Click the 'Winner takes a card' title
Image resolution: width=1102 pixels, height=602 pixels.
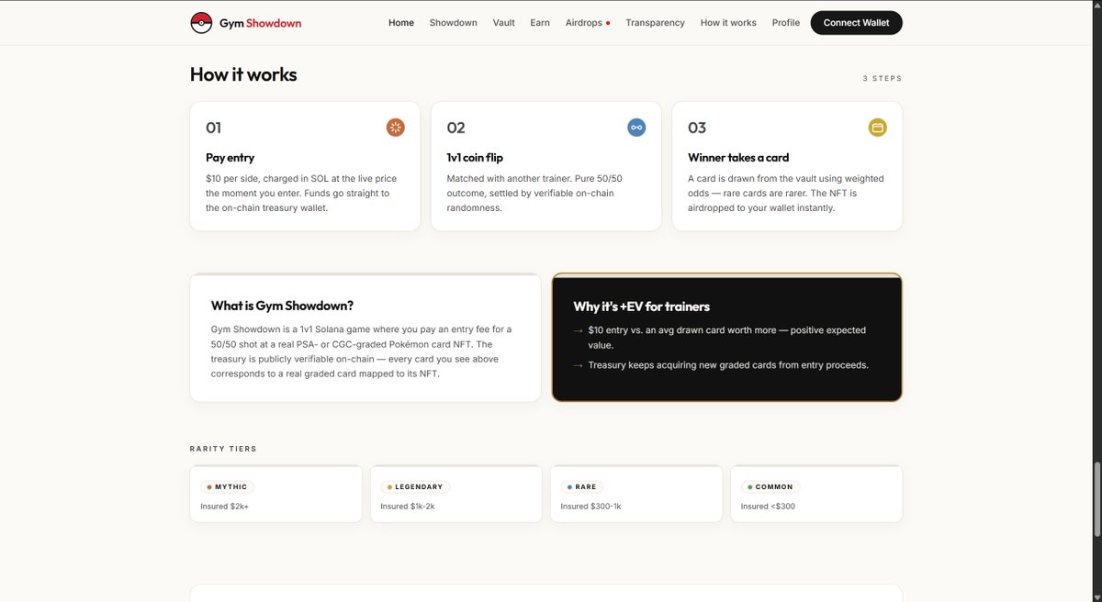738,158
